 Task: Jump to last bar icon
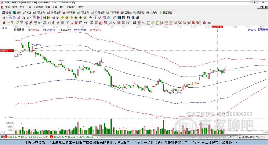pos(49,18)
